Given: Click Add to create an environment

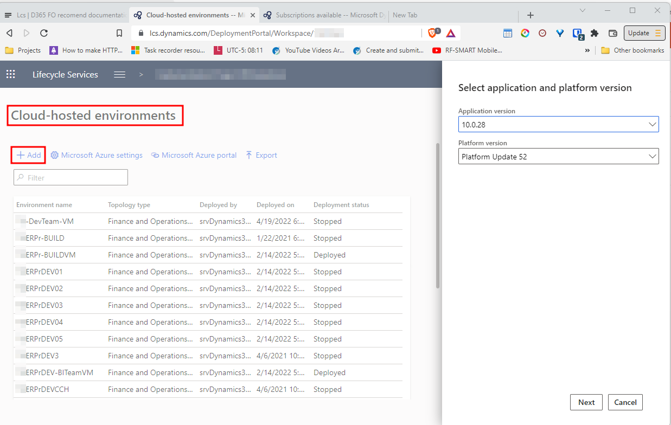Looking at the screenshot, I should pyautogui.click(x=29, y=155).
